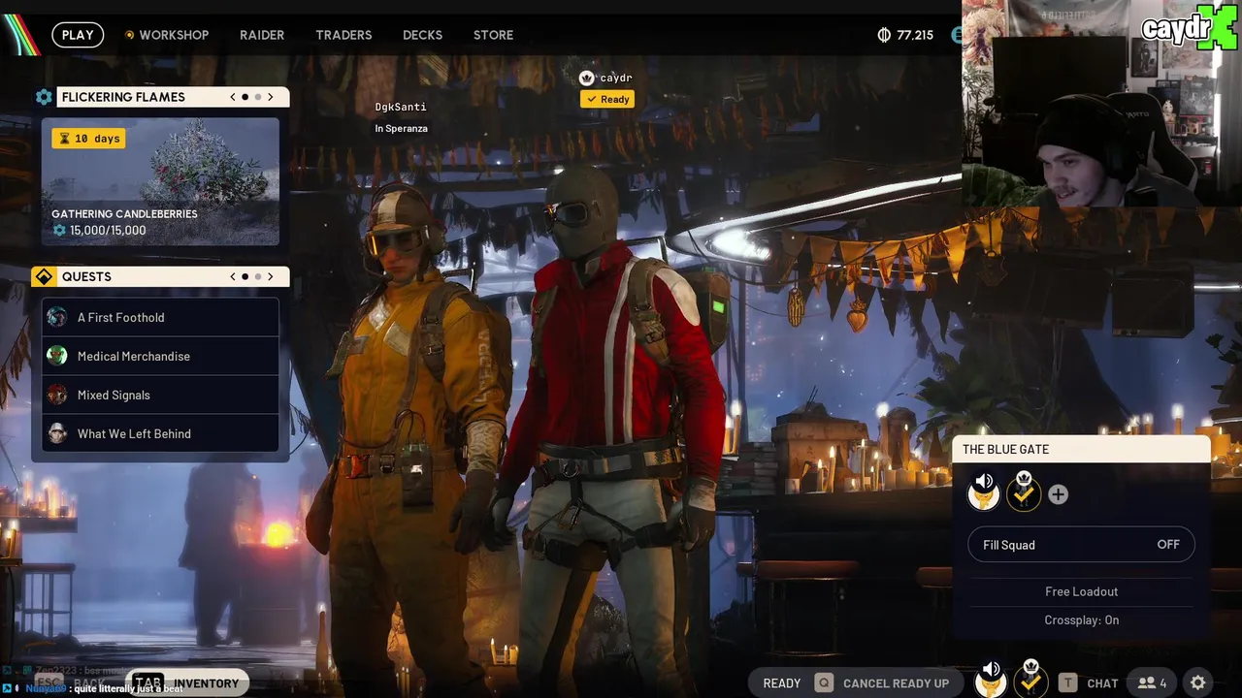The height and width of the screenshot is (698, 1242).
Task: Click event progress 15,000/15,000
Action: tap(99, 231)
